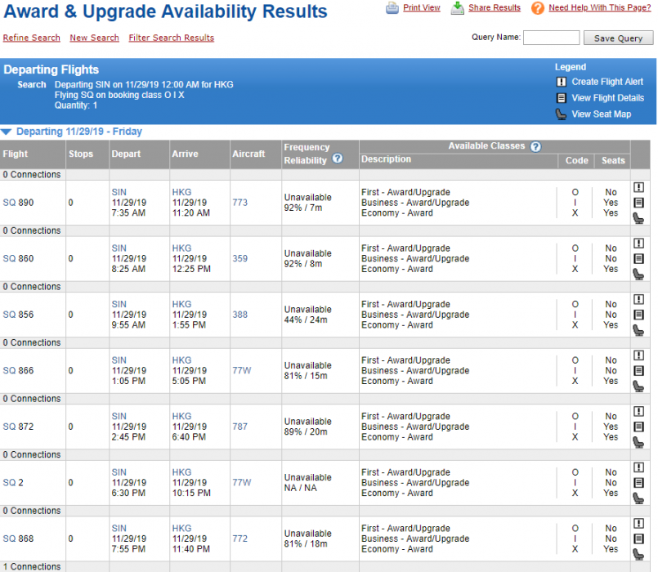
Task: Start a New Search
Action: (x=94, y=38)
